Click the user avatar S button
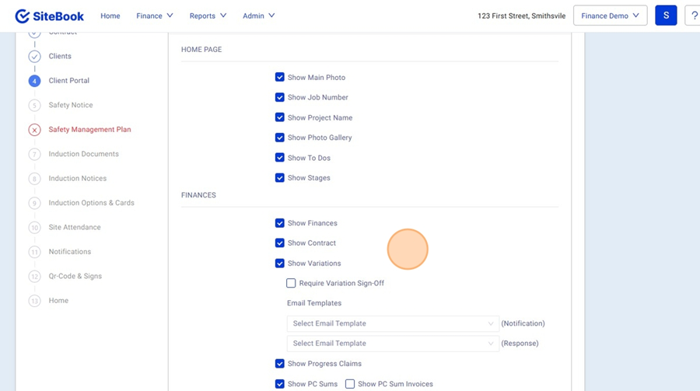Image resolution: width=700 pixels, height=391 pixels. (x=666, y=16)
